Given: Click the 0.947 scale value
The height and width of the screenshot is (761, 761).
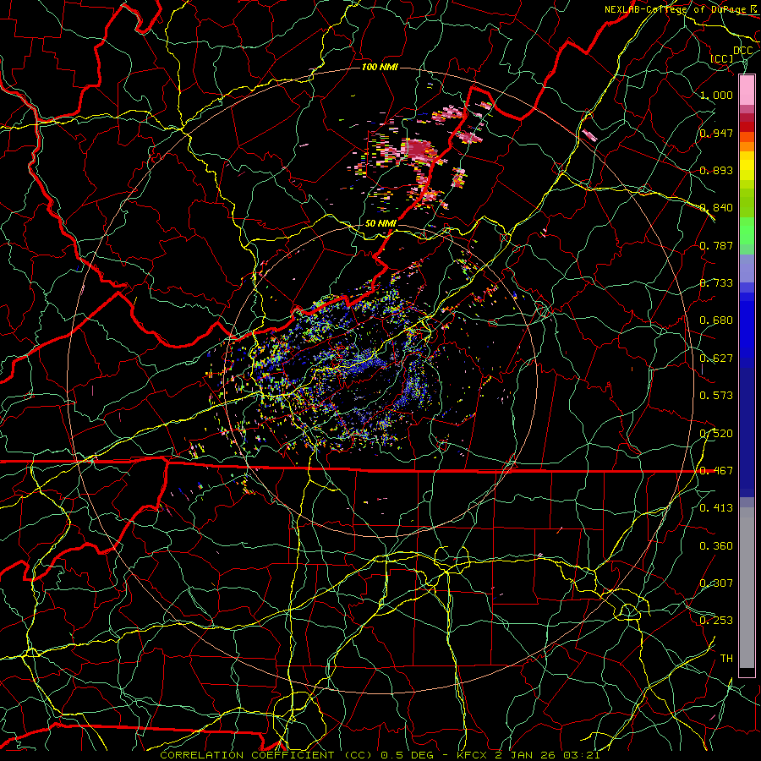Looking at the screenshot, I should coord(716,133).
